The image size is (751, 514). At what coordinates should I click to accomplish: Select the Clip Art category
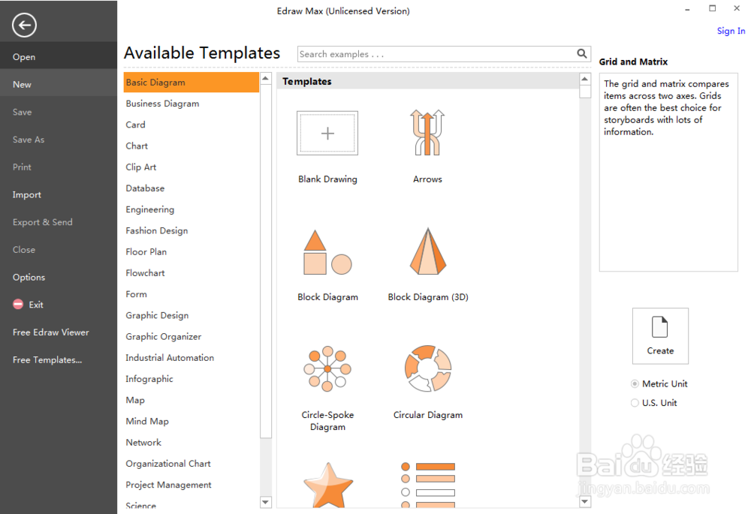point(191,167)
